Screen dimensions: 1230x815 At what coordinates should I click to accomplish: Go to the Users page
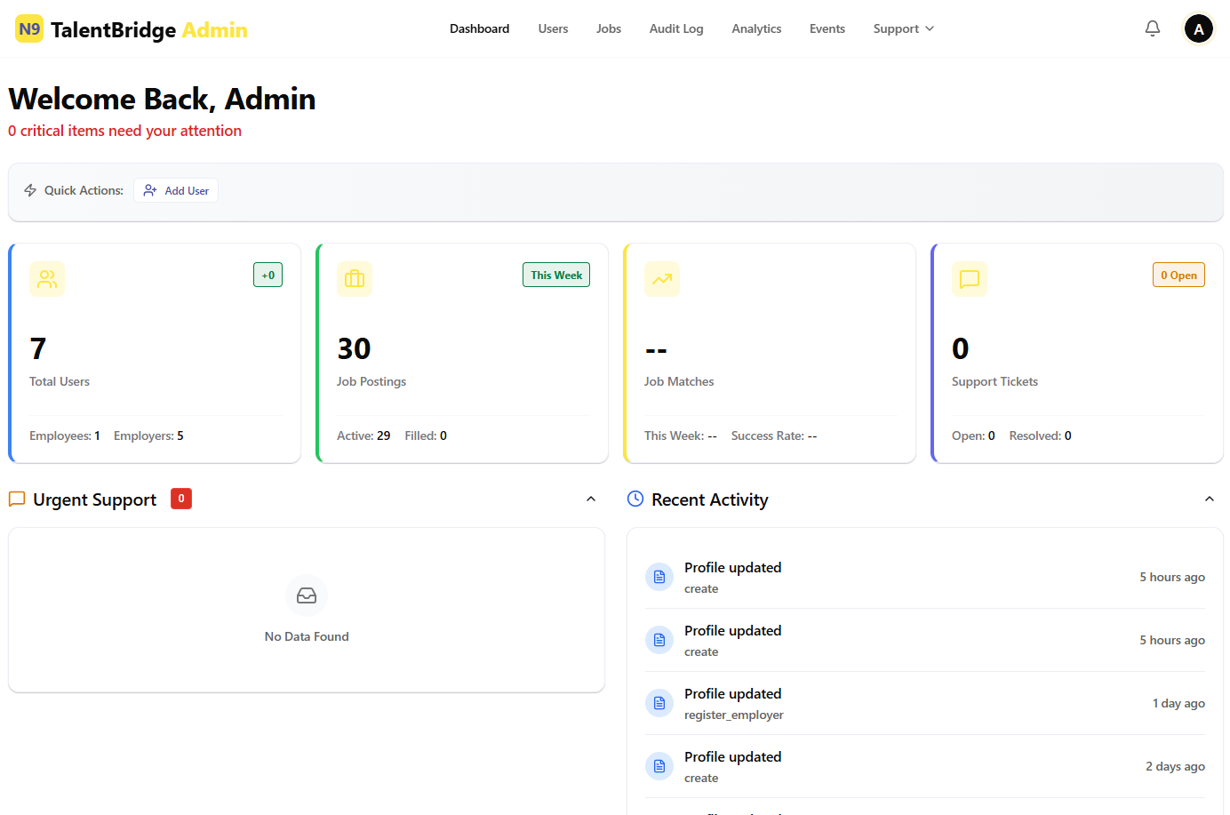pyautogui.click(x=553, y=28)
